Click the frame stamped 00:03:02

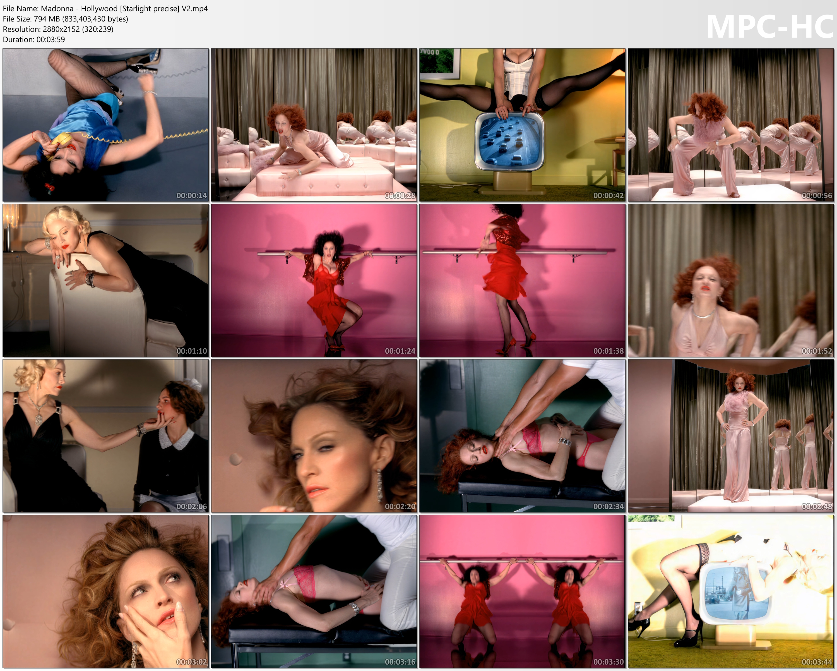point(105,591)
